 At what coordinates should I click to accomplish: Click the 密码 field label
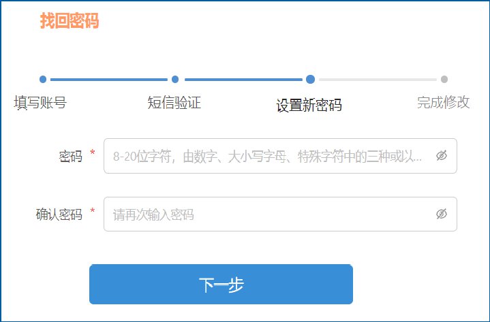(x=70, y=157)
